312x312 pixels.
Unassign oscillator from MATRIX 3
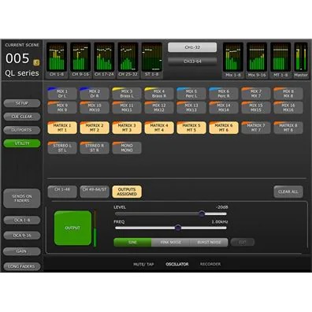(127, 128)
